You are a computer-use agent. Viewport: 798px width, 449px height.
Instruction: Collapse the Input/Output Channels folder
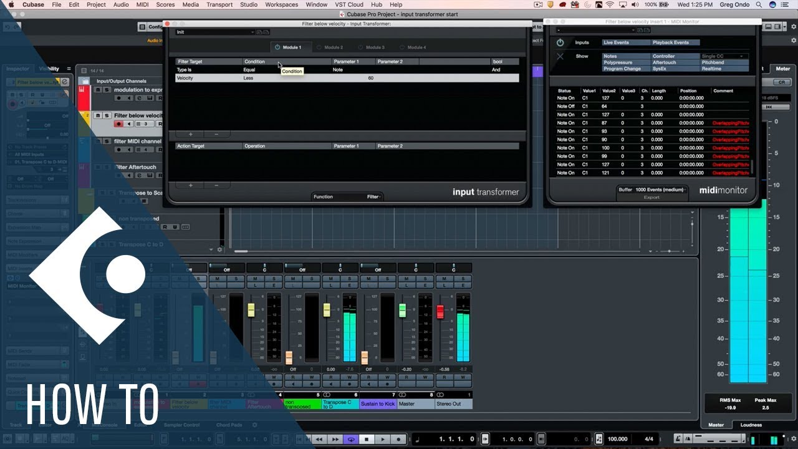coord(85,81)
